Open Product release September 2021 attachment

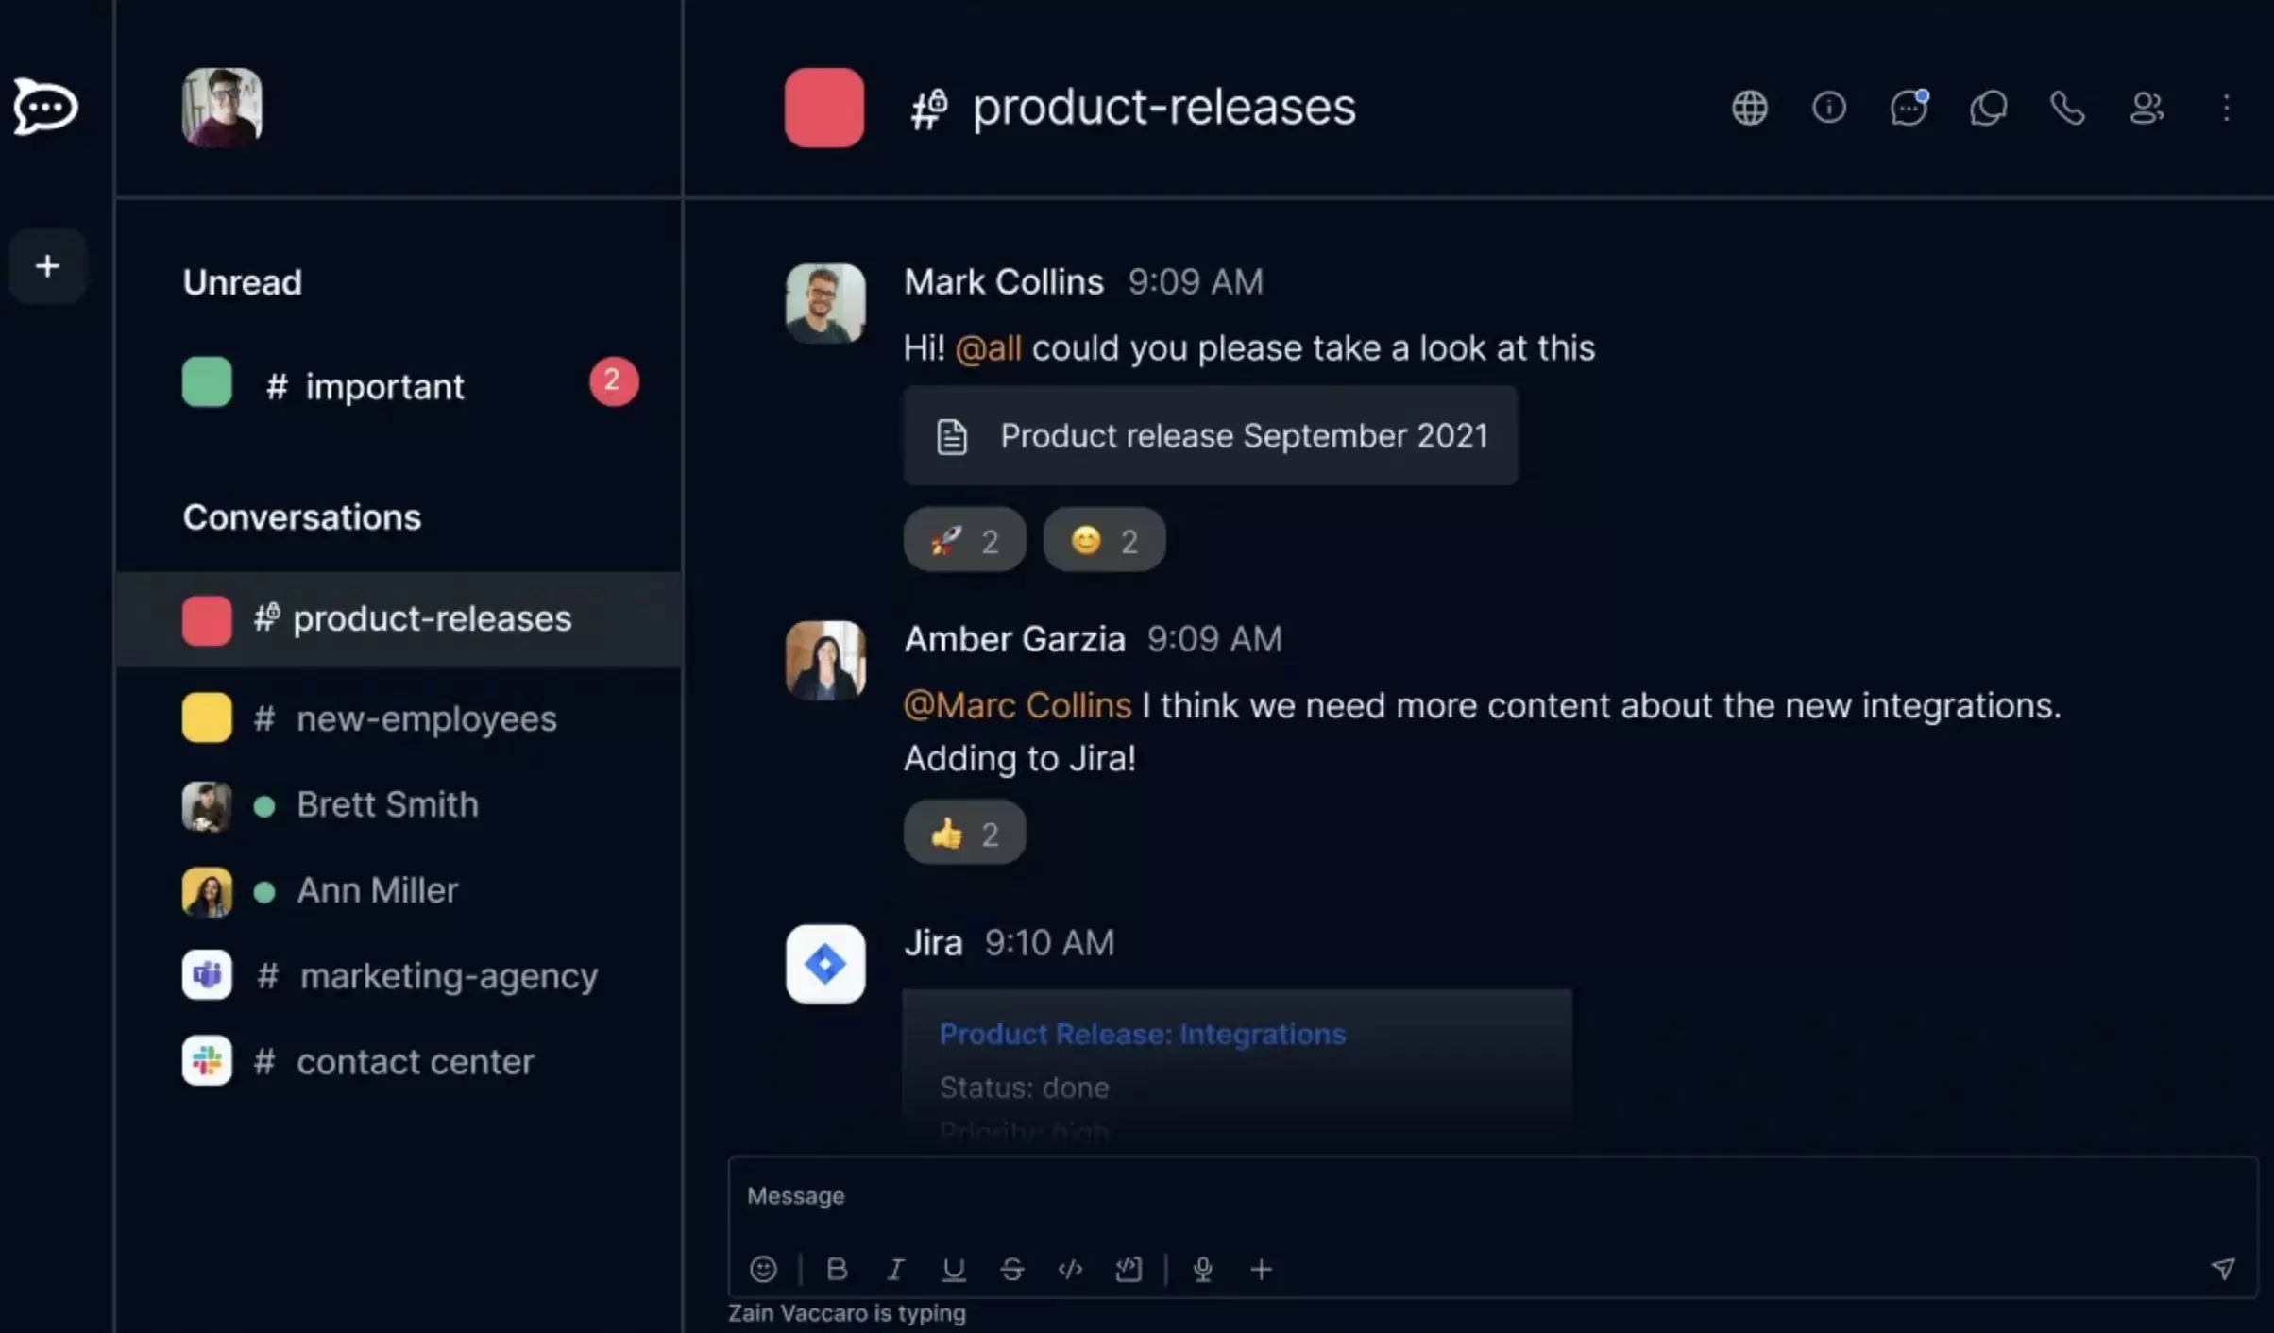pos(1211,436)
